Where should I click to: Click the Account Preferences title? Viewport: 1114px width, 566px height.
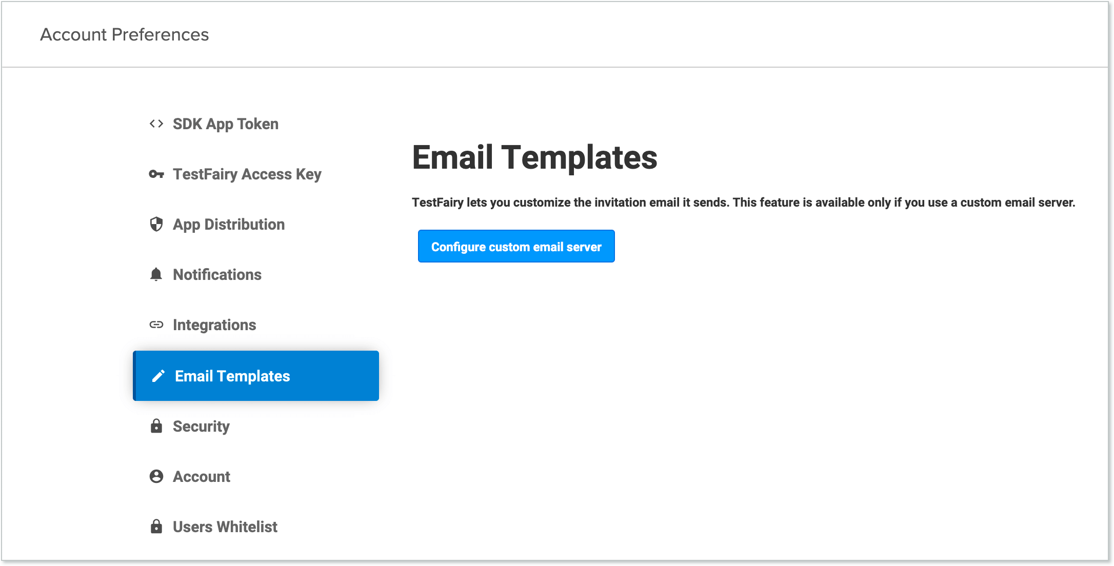pos(125,34)
